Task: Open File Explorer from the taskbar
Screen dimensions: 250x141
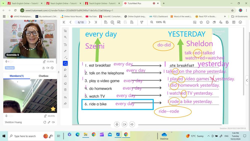Action: coord(85,134)
